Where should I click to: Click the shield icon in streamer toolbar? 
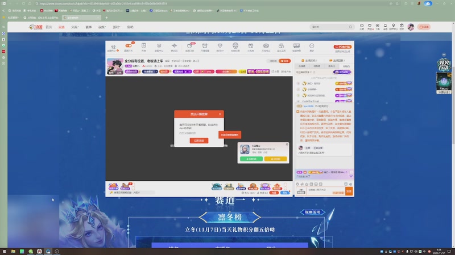click(x=144, y=46)
